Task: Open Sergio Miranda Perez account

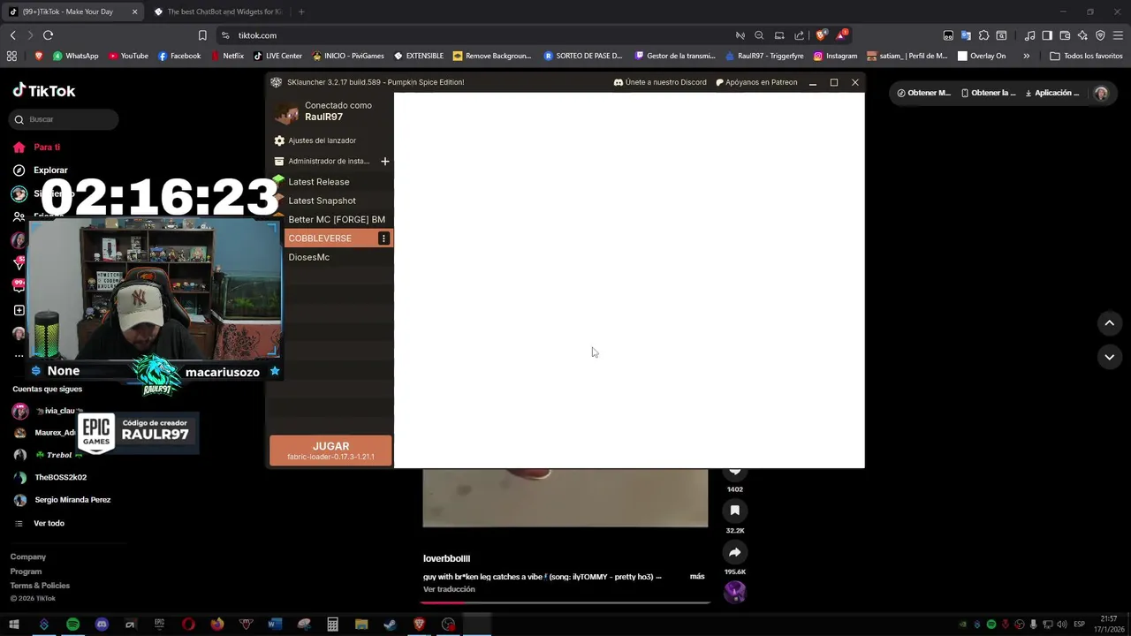Action: tap(61, 500)
